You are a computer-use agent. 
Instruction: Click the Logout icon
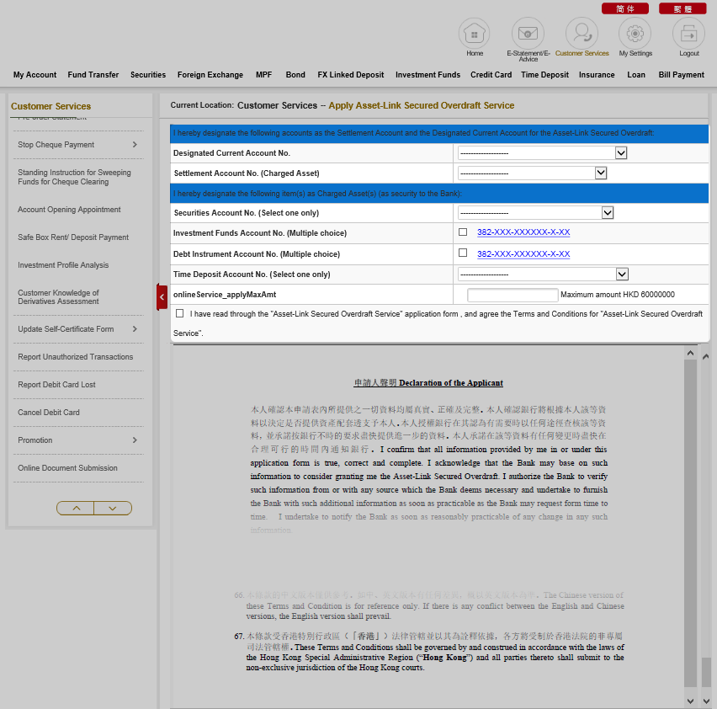pos(688,34)
